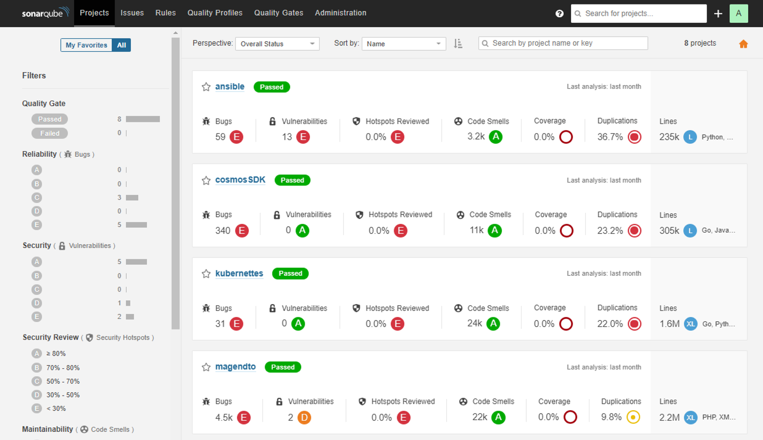
Task: Switch to My Favorites view
Action: 86,45
